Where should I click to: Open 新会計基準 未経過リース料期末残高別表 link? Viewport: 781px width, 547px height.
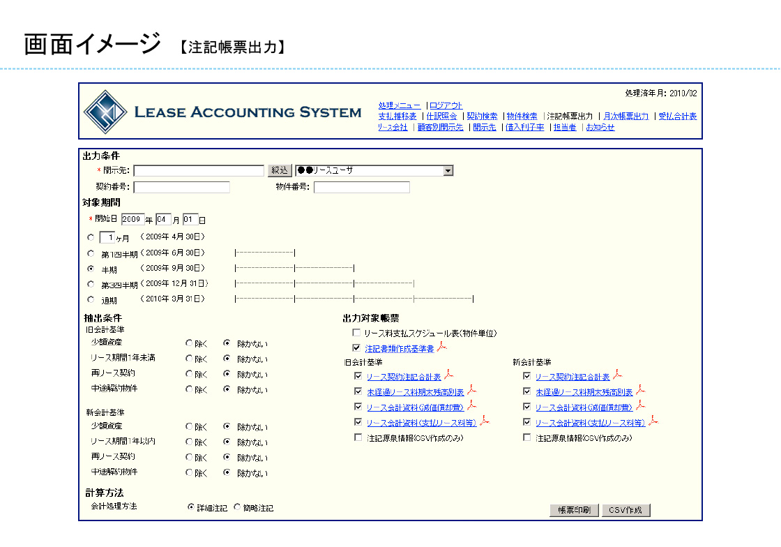click(x=584, y=392)
